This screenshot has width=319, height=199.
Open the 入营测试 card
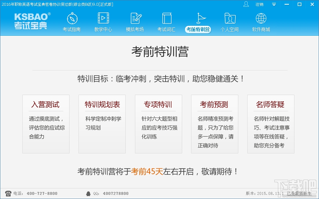point(46,124)
